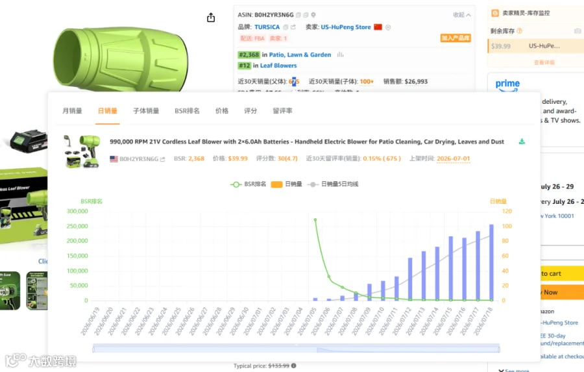Download chart data with green download icon
Image resolution: width=584 pixels, height=372 pixels.
point(522,142)
